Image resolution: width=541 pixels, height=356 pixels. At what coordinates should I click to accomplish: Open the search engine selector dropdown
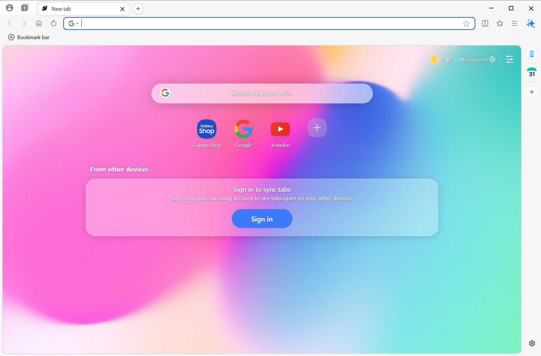point(73,24)
